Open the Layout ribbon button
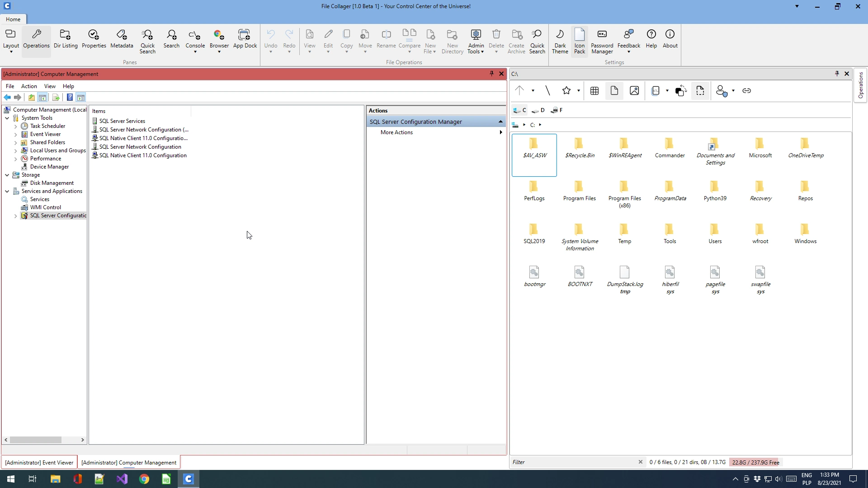Viewport: 868px width, 488px height. [11, 41]
